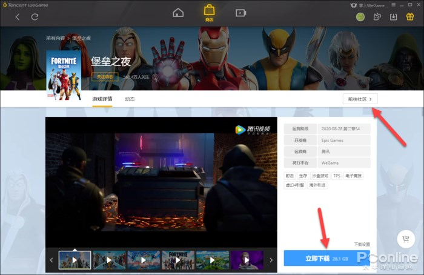This screenshot has height=275, width=424.
Task: Play the second video thumbnail
Action: click(x=109, y=260)
